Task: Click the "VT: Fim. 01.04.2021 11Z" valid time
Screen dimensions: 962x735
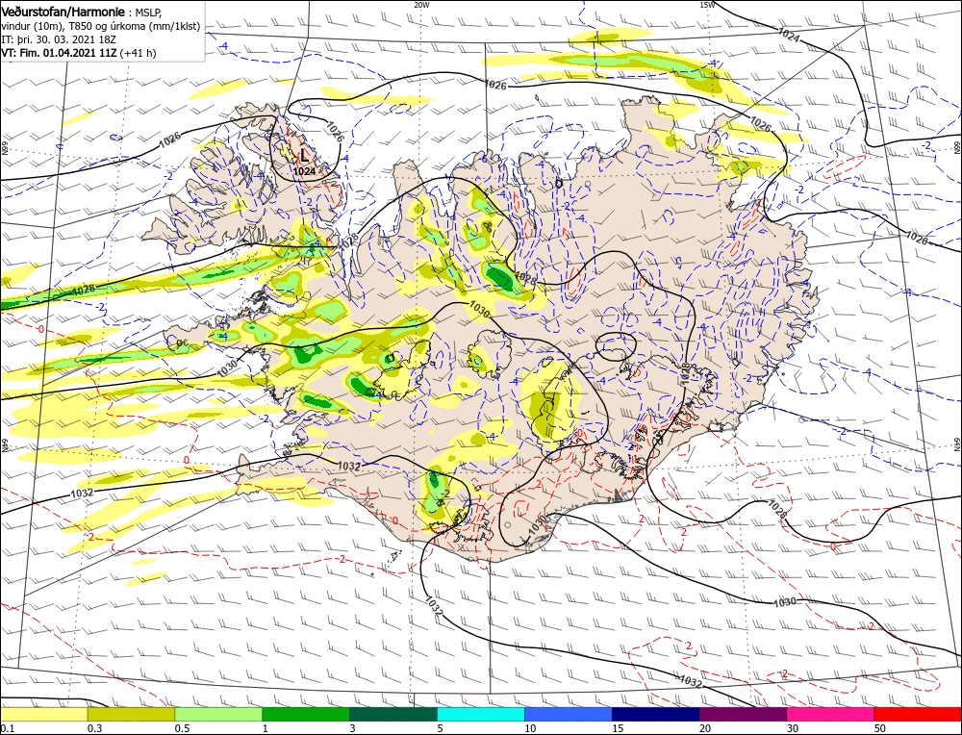Action: (x=59, y=53)
